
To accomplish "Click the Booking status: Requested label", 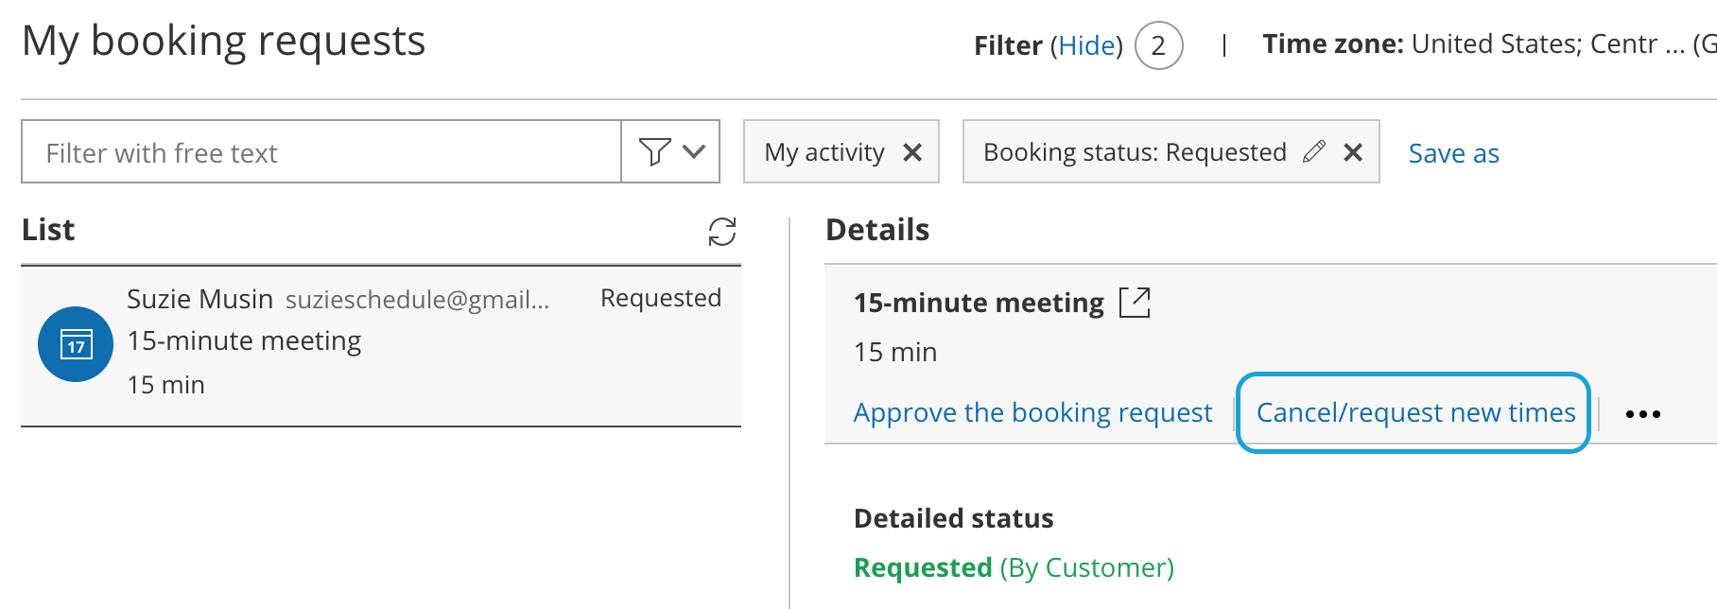I will pyautogui.click(x=1135, y=152).
